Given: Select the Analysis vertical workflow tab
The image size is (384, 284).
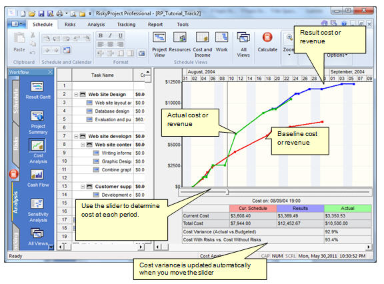Looking at the screenshot, I should click(x=15, y=202).
